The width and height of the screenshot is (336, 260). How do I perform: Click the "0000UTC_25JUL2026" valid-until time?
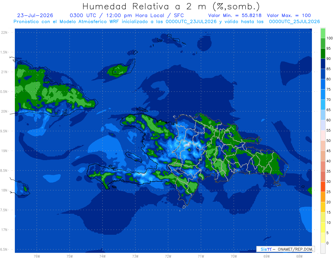click(294, 22)
